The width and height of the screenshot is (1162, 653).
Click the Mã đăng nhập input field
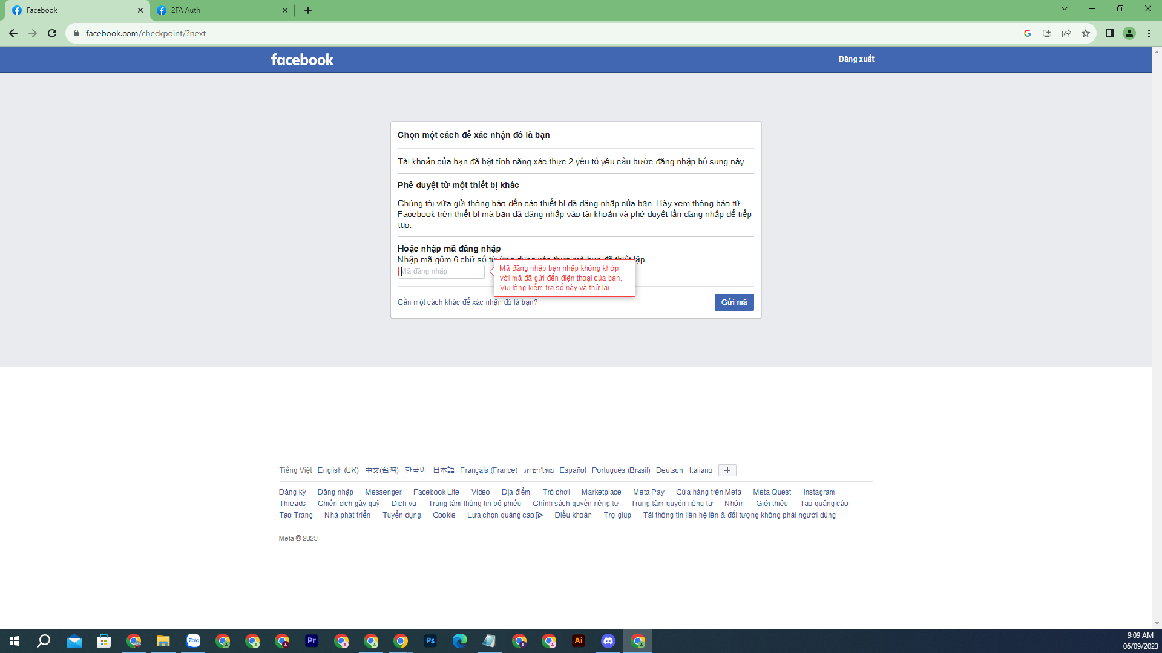pos(441,272)
